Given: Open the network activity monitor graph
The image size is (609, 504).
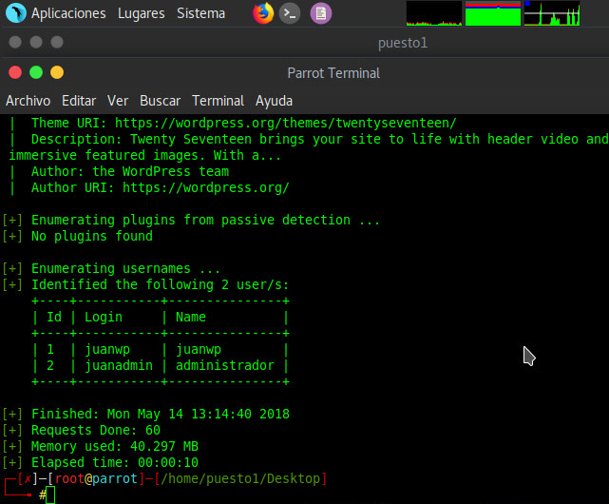Looking at the screenshot, I should 551,13.
